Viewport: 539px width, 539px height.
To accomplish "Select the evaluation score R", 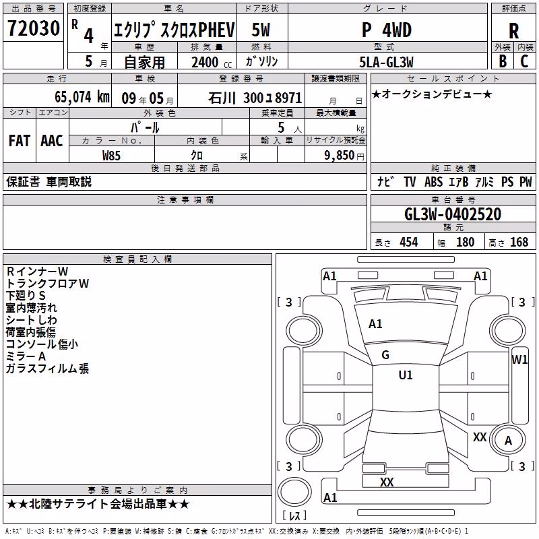I will point(513,31).
